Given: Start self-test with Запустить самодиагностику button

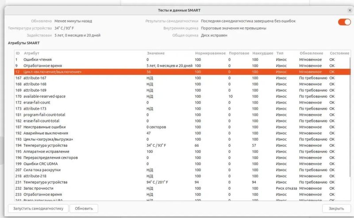Looking at the screenshot, I should point(38,208).
